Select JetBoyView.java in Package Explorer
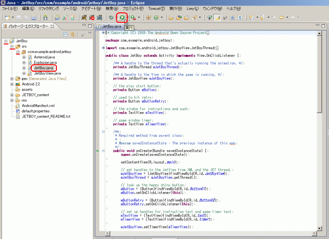 [x=48, y=74]
